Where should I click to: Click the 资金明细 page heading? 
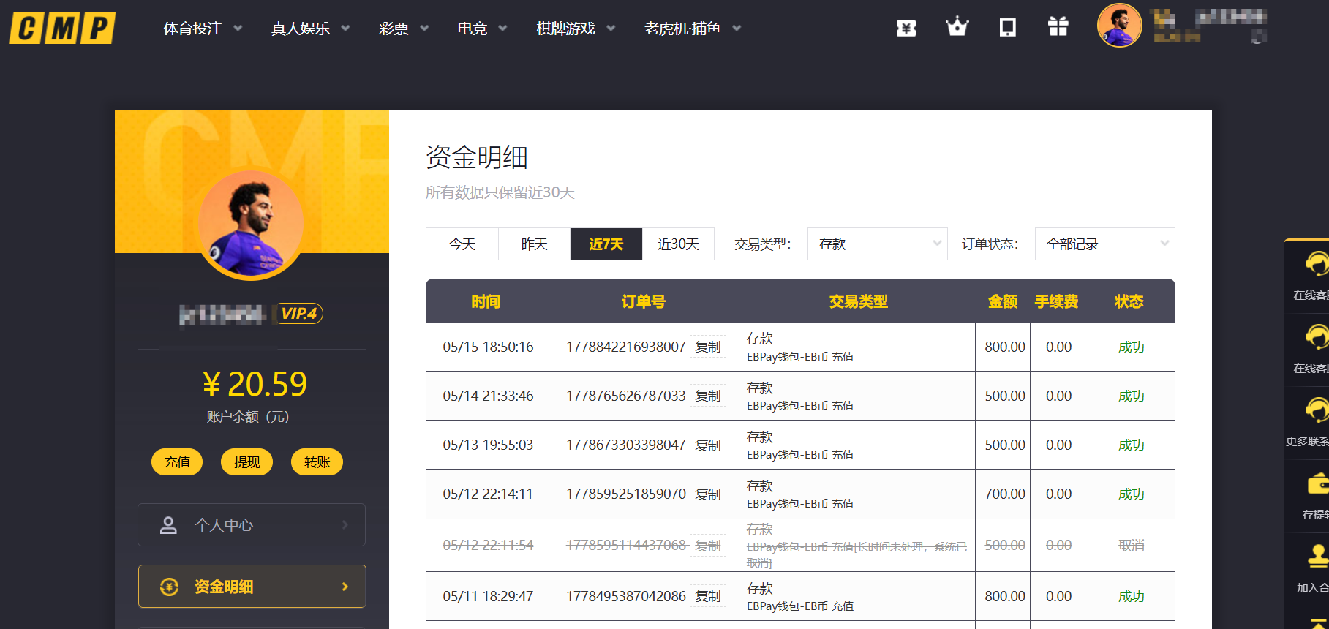tap(477, 157)
